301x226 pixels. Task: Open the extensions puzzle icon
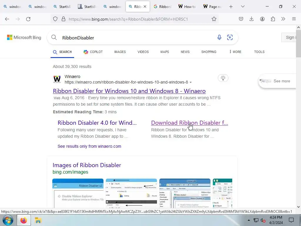[273, 19]
